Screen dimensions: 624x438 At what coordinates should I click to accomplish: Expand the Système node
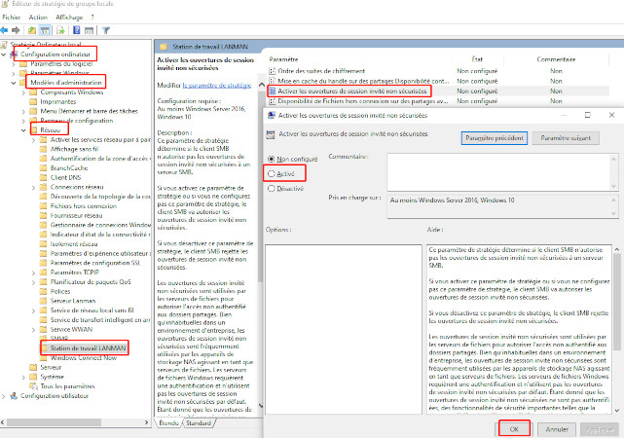coord(23,377)
